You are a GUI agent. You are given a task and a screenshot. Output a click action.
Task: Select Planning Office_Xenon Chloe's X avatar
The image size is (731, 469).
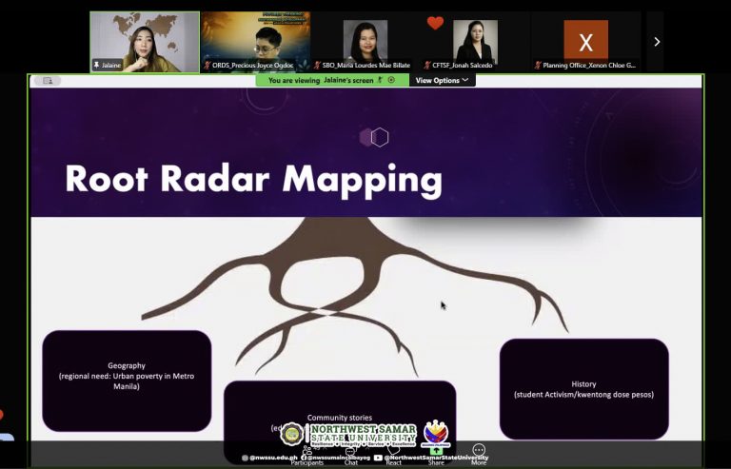(585, 42)
